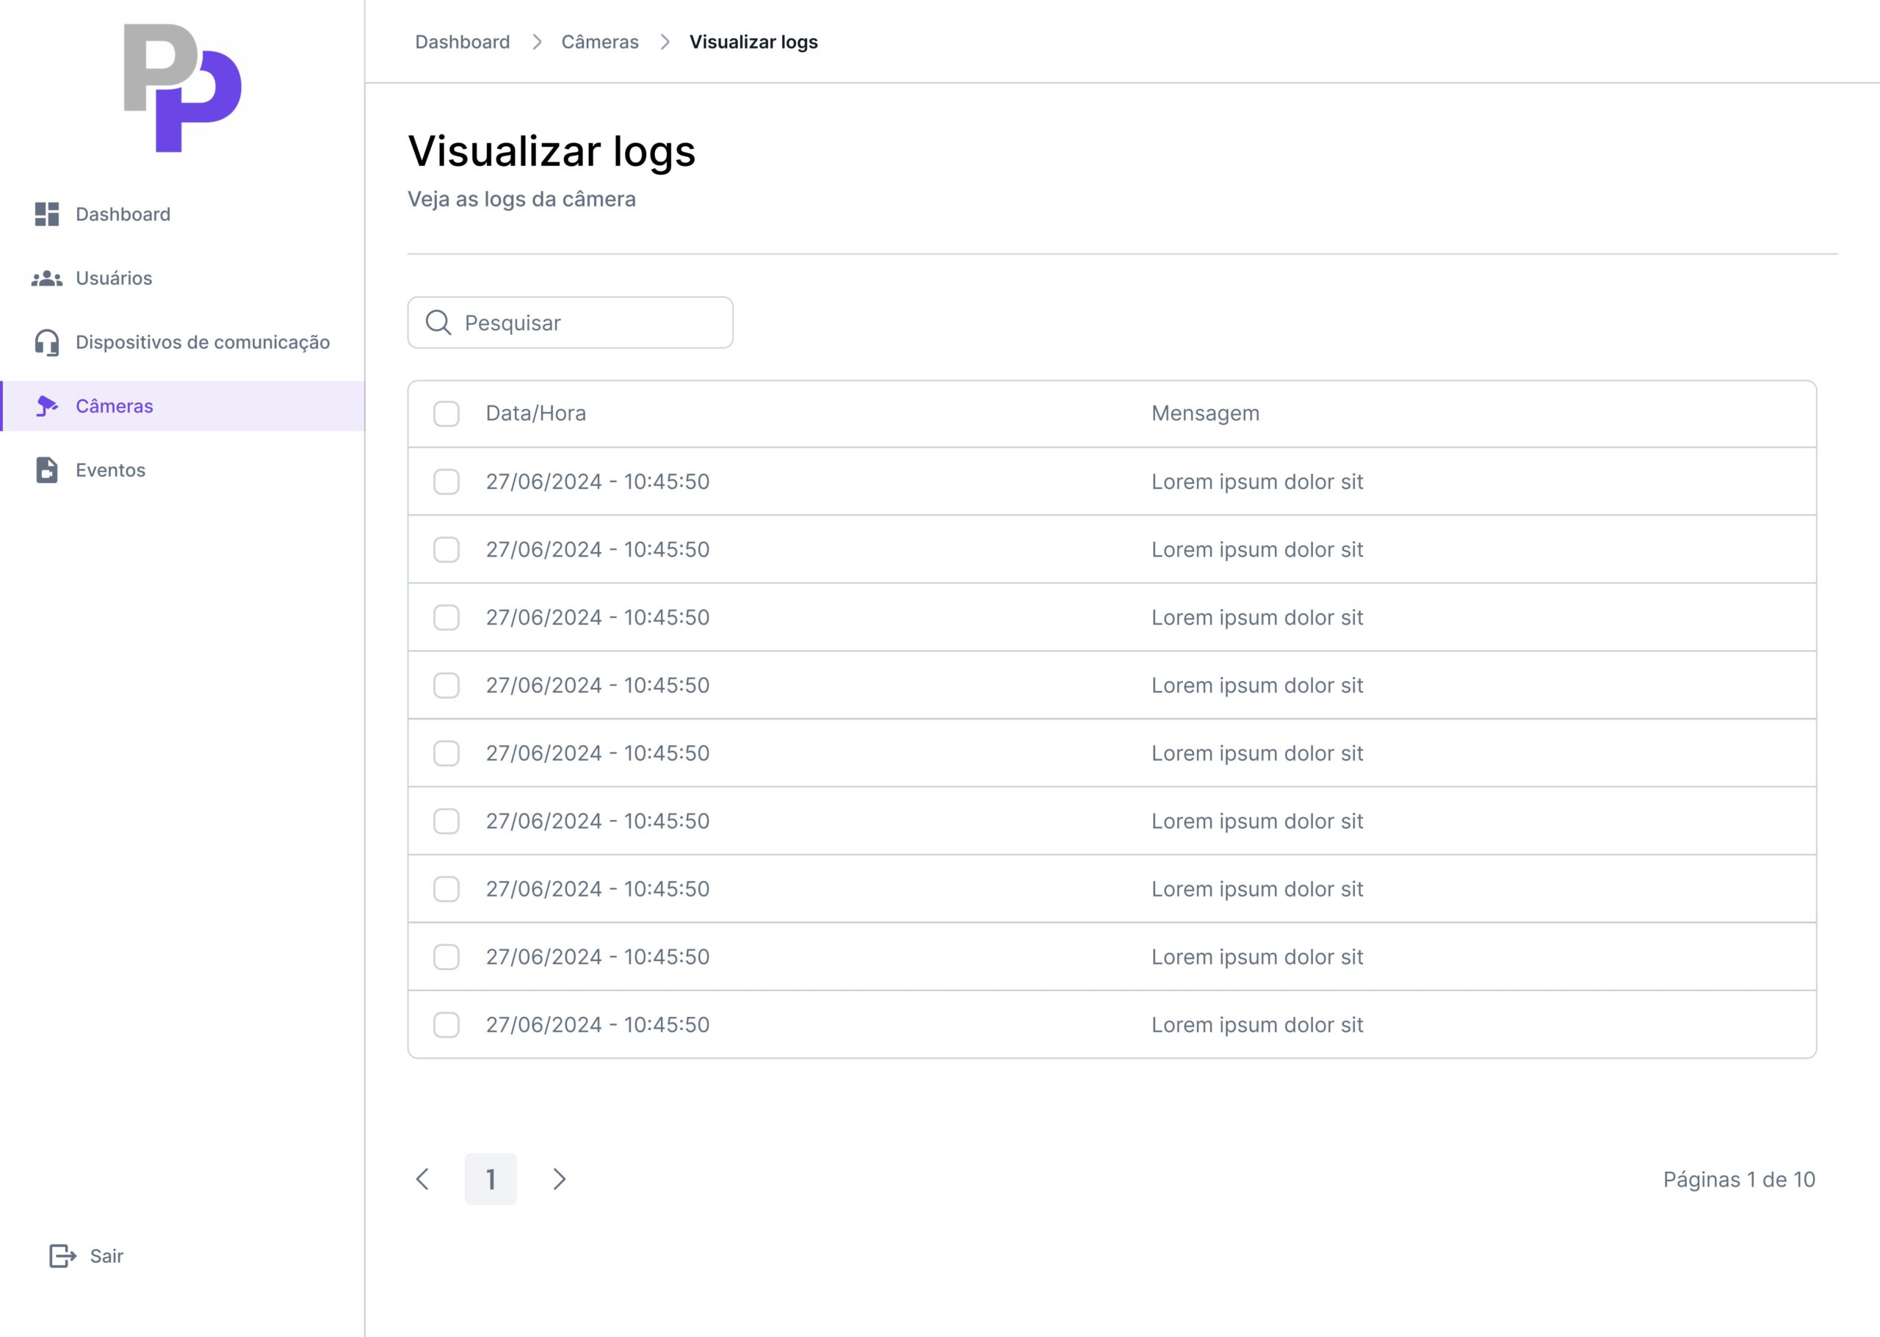The image size is (1880, 1337).
Task: Click the headset icon for Dispositivos de comunicação
Action: coord(47,342)
